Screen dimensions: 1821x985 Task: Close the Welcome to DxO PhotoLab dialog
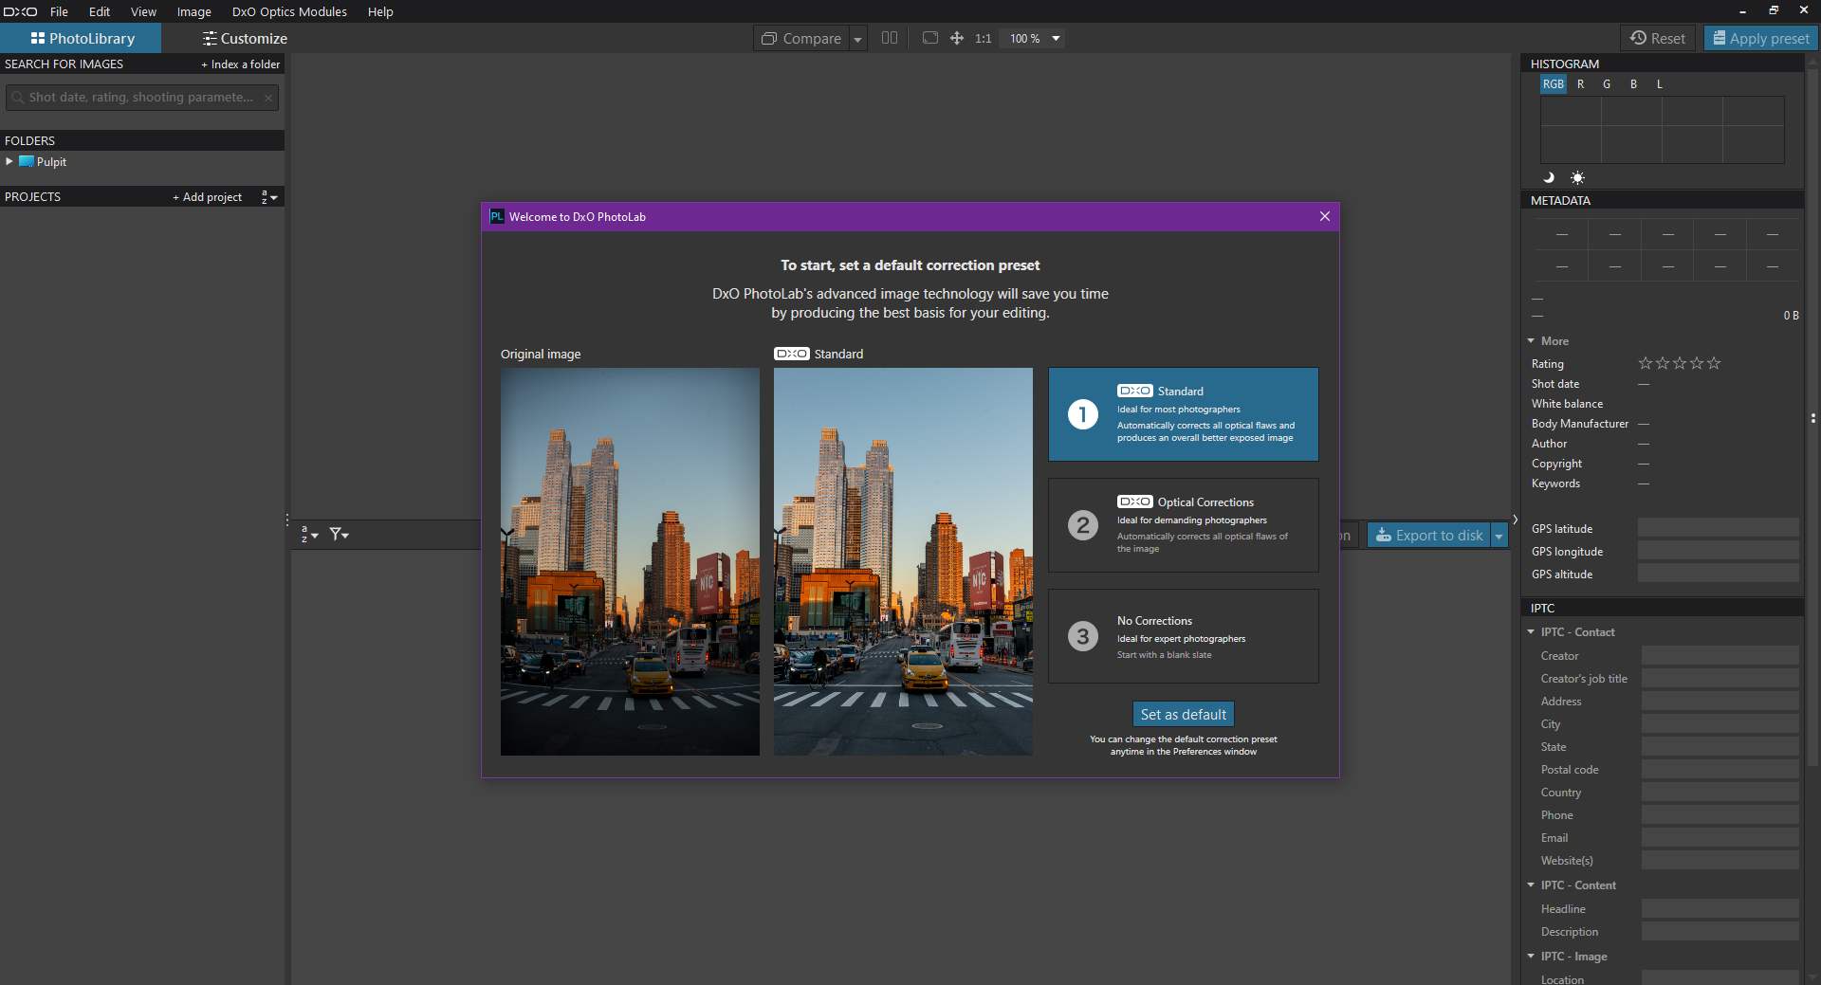pos(1325,216)
